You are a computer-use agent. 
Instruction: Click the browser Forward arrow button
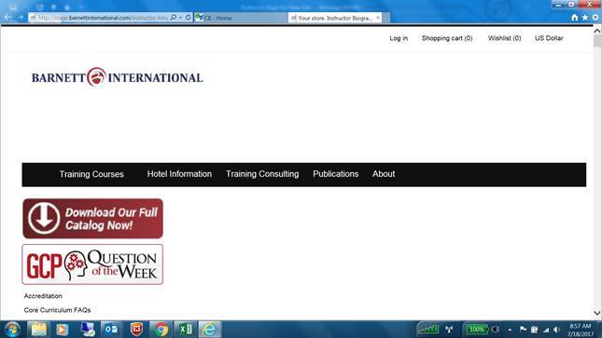(x=21, y=18)
